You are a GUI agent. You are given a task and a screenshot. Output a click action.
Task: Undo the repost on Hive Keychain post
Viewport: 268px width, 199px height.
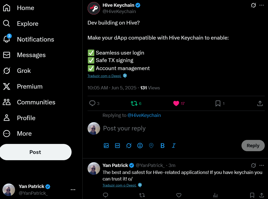pos(136,103)
